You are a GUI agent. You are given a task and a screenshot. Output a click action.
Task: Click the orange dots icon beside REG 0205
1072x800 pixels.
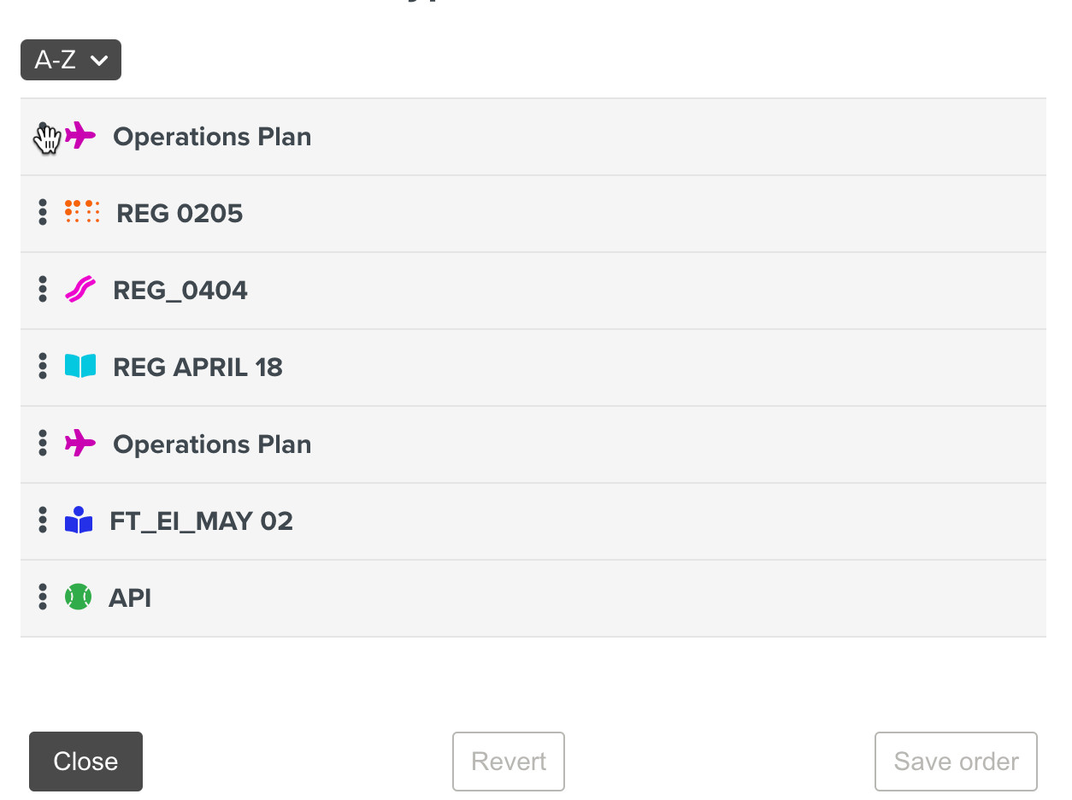[x=82, y=212]
